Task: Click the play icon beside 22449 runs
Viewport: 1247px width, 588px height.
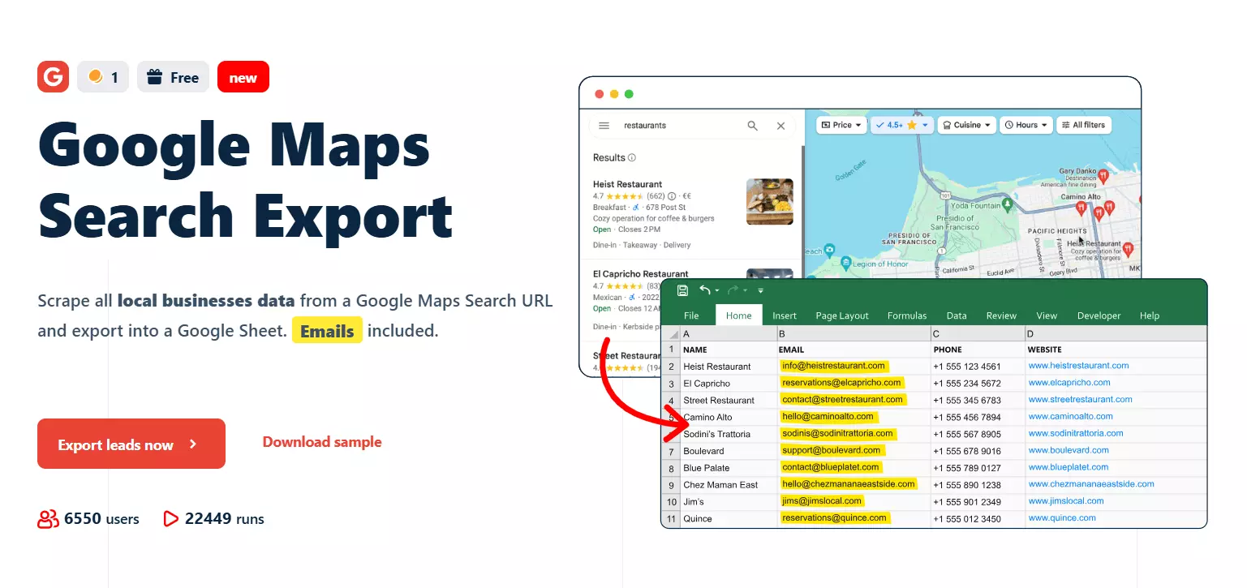Action: 170,518
